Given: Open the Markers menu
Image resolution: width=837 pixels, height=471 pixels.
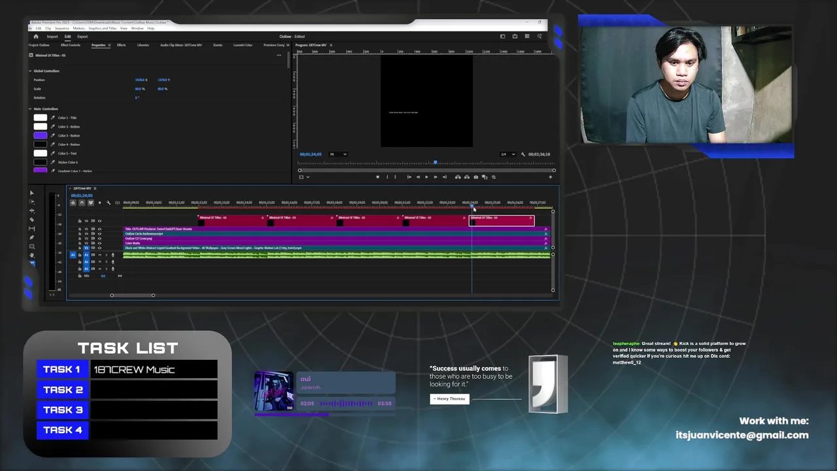Looking at the screenshot, I should 79,28.
